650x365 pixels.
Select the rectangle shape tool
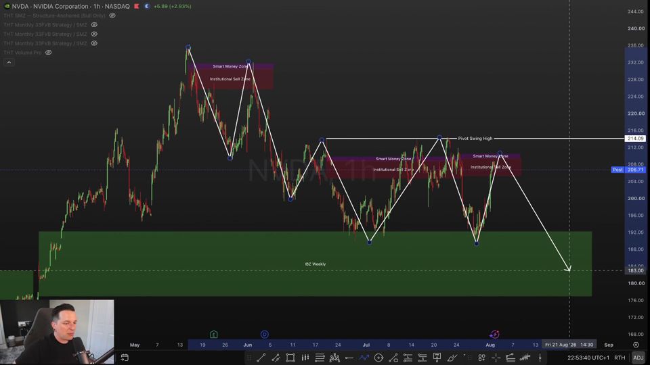click(x=290, y=358)
